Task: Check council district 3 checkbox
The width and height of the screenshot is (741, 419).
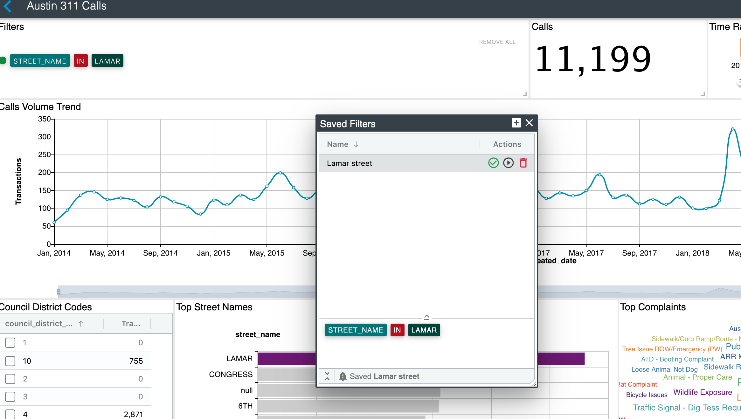Action: click(x=10, y=396)
